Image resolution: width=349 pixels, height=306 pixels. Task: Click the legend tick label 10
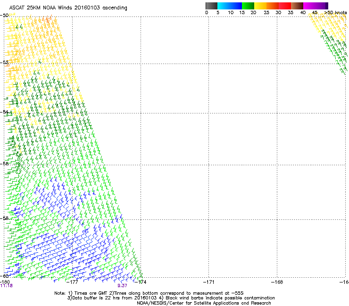(x=231, y=13)
